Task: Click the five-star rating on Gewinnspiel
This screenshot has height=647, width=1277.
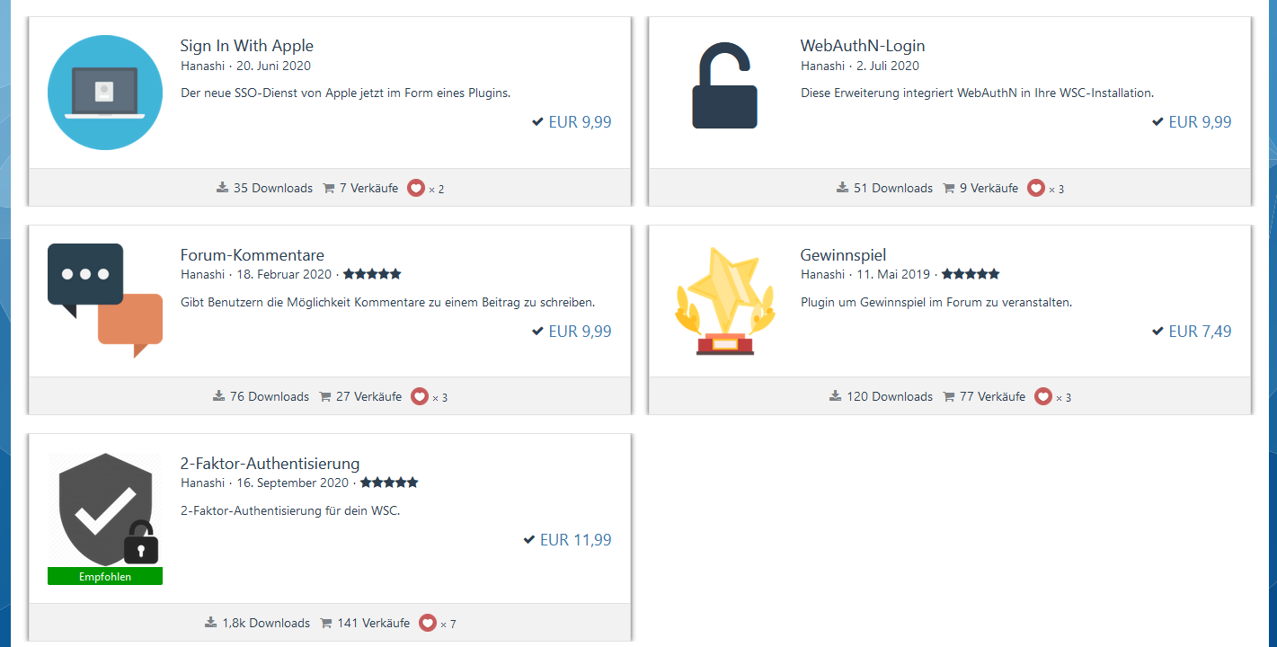Action: pos(970,274)
